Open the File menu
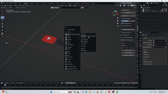Screen dimensions: 168x94 (4, 3)
